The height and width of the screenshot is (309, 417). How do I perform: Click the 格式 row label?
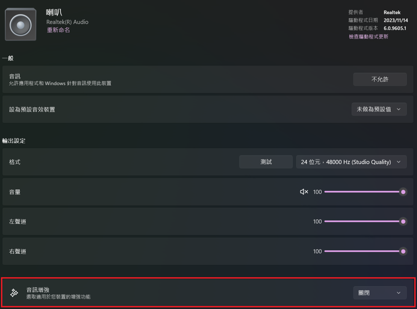(15, 162)
